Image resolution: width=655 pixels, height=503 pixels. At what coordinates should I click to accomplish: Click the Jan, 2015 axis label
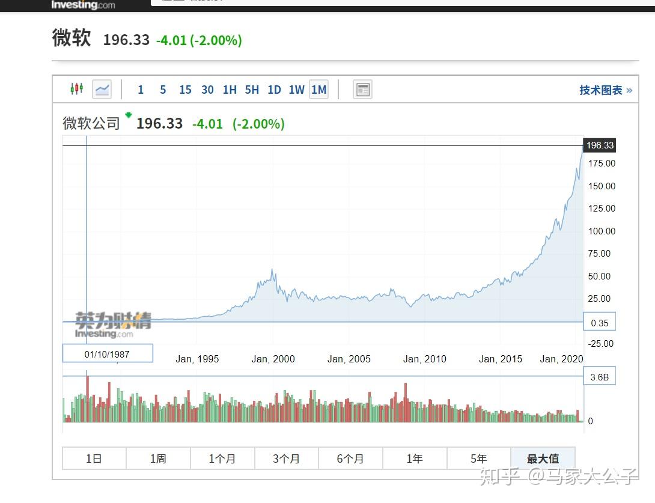tap(501, 359)
